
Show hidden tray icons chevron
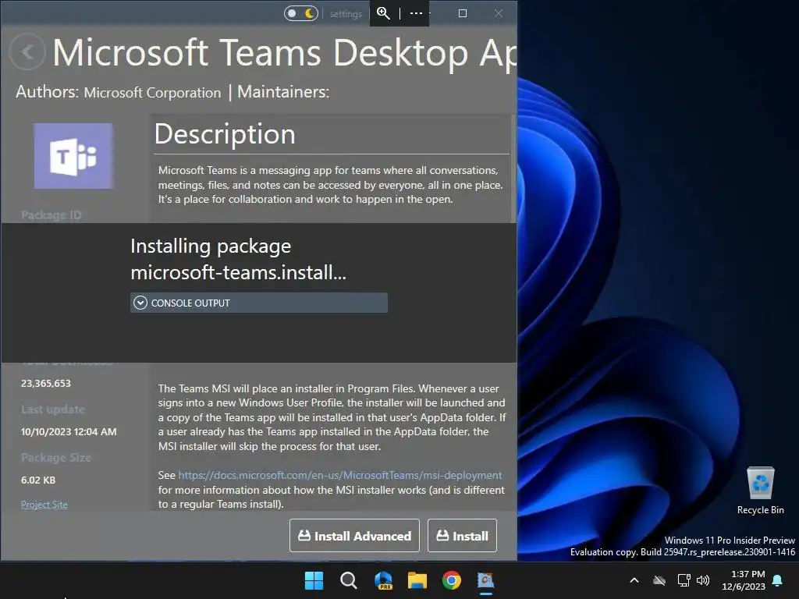pos(634,580)
